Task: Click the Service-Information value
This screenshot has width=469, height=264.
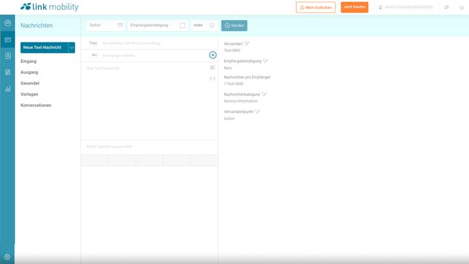Action: tap(241, 101)
